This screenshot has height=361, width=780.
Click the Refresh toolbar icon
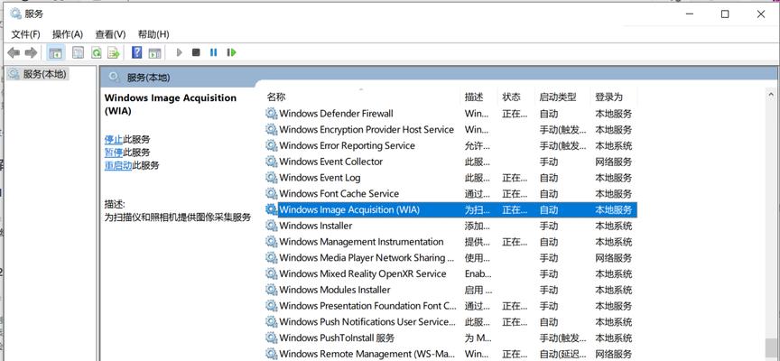pos(96,52)
